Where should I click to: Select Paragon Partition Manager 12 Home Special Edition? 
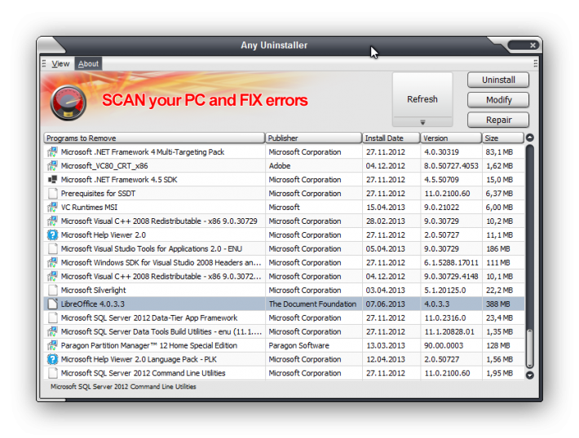tap(149, 345)
